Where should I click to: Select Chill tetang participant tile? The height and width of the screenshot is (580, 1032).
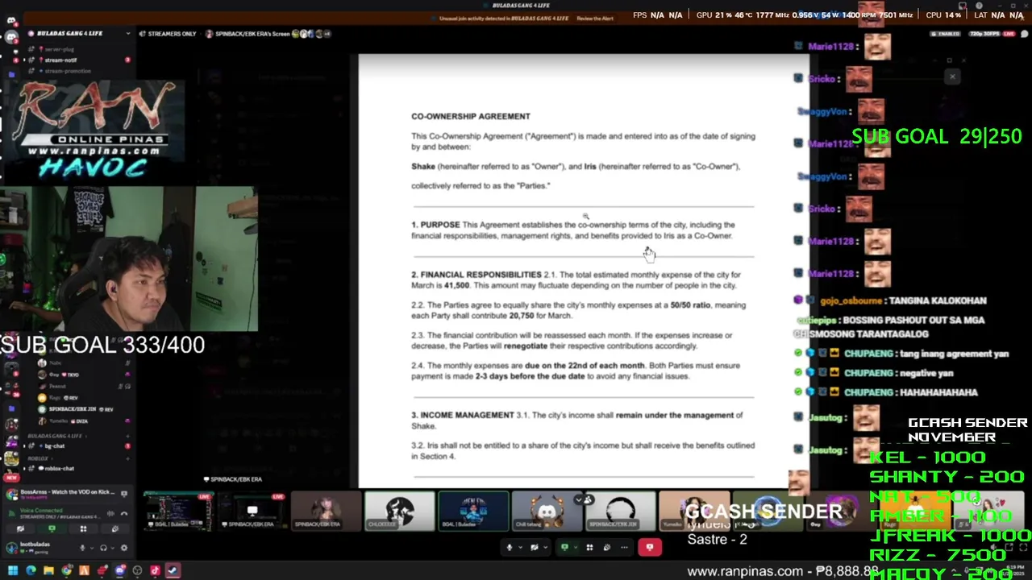pos(547,512)
